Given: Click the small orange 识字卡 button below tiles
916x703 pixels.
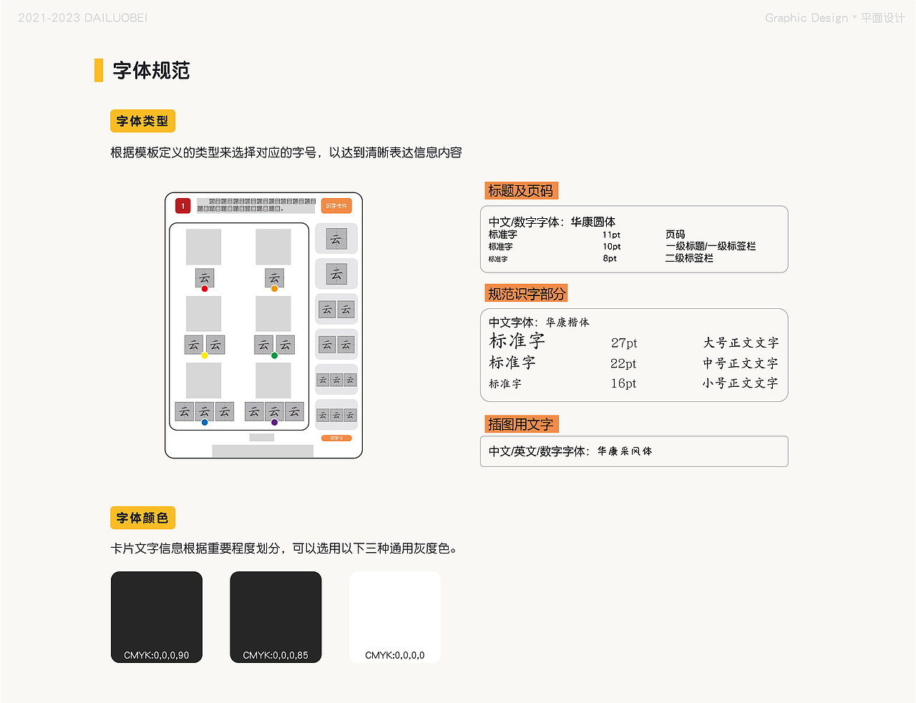Looking at the screenshot, I should click(336, 438).
